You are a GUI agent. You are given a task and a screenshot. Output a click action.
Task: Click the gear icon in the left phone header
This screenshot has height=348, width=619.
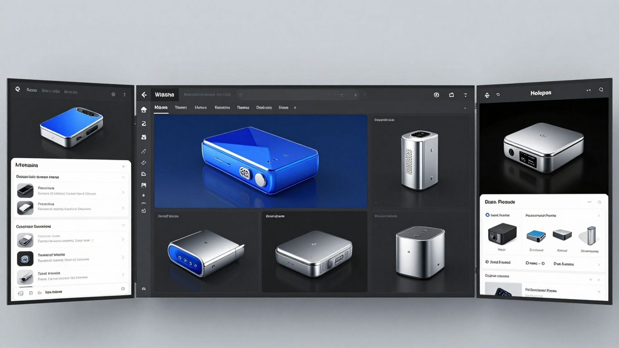pyautogui.click(x=112, y=94)
